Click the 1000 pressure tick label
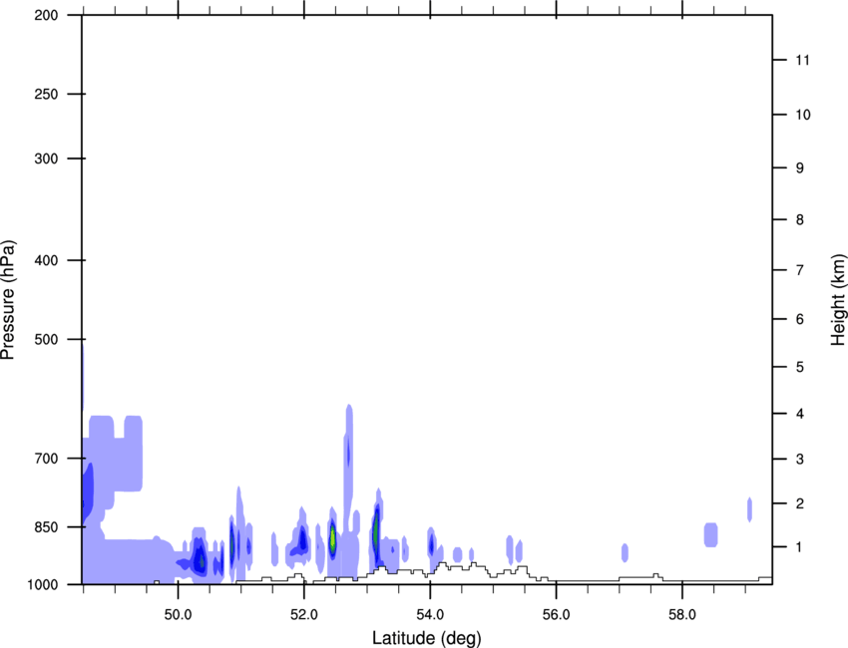Screen dimensions: 848x648 click(x=43, y=584)
